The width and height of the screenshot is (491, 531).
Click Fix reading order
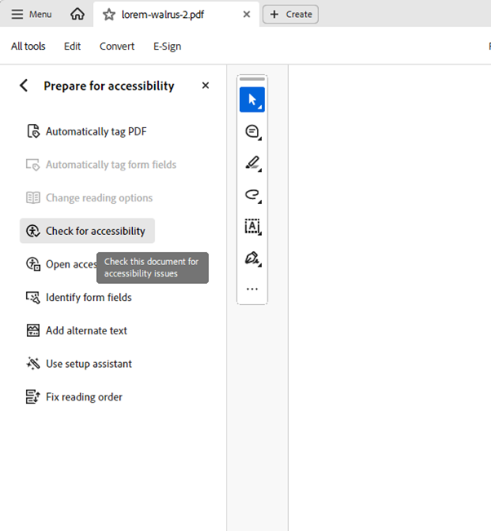coord(83,397)
